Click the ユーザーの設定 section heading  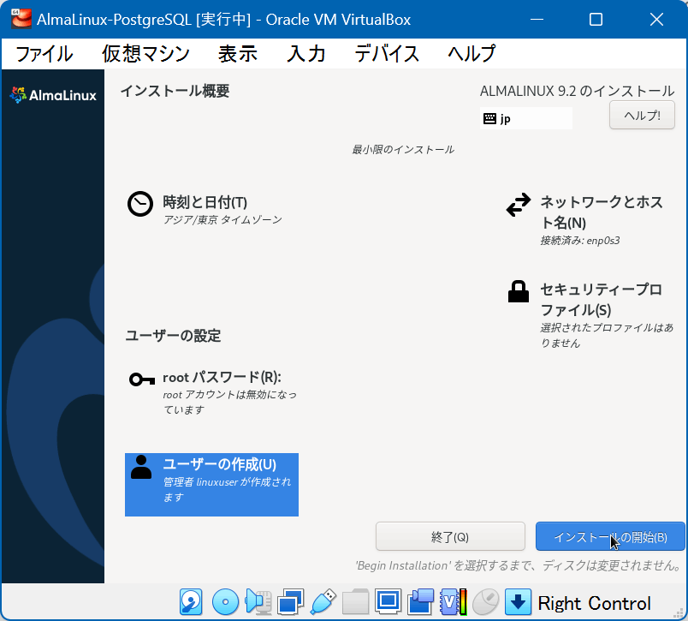174,336
